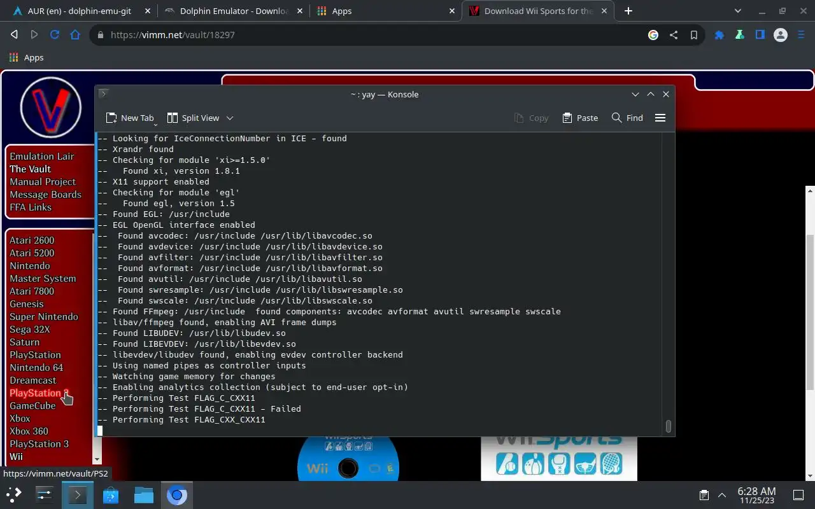Click sidebar scroll down arrow
The height and width of the screenshot is (509, 815).
(97, 459)
